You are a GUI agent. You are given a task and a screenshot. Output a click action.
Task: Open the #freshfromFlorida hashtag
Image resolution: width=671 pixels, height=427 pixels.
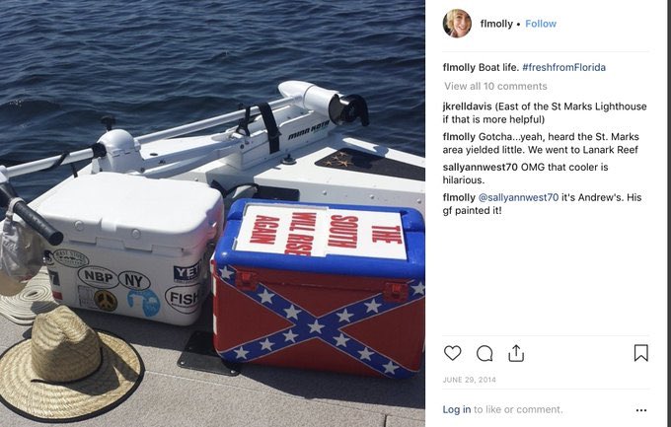coord(563,68)
